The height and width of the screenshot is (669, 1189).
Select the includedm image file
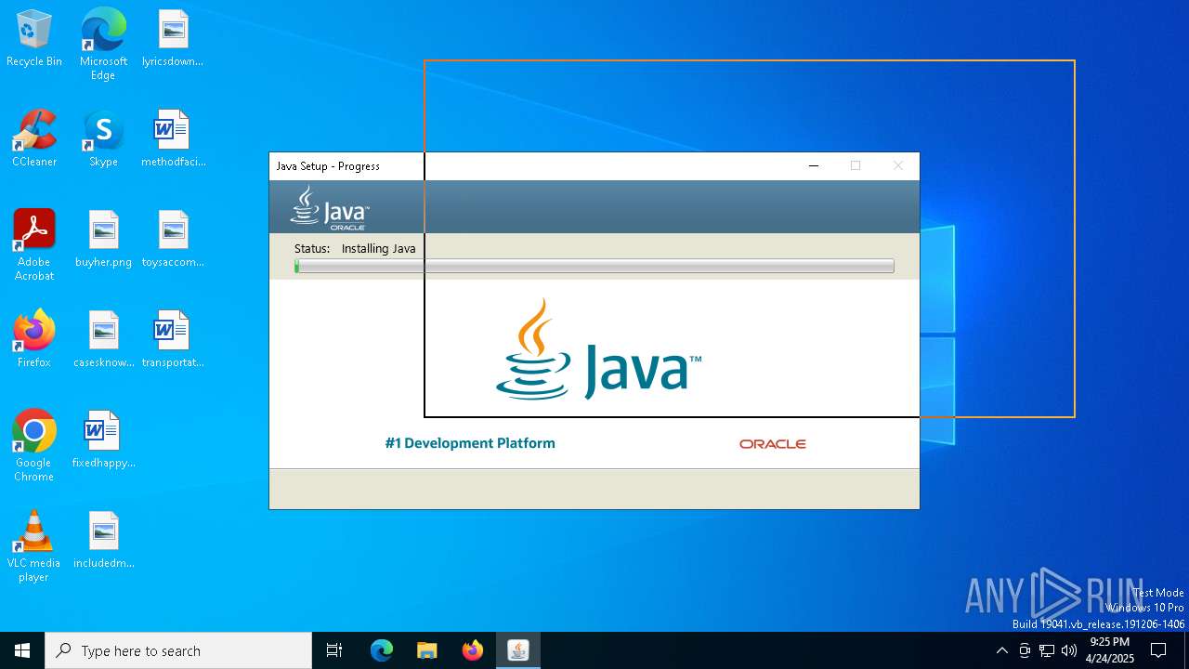point(103,541)
